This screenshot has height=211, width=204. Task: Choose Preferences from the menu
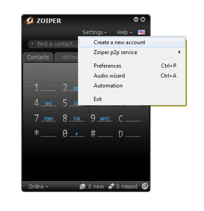[x=132, y=66]
